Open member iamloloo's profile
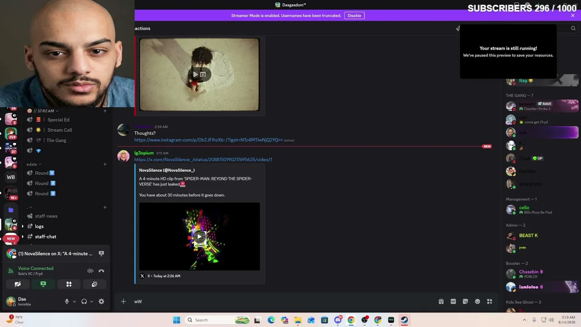This screenshot has width=581, height=327. pos(542,287)
